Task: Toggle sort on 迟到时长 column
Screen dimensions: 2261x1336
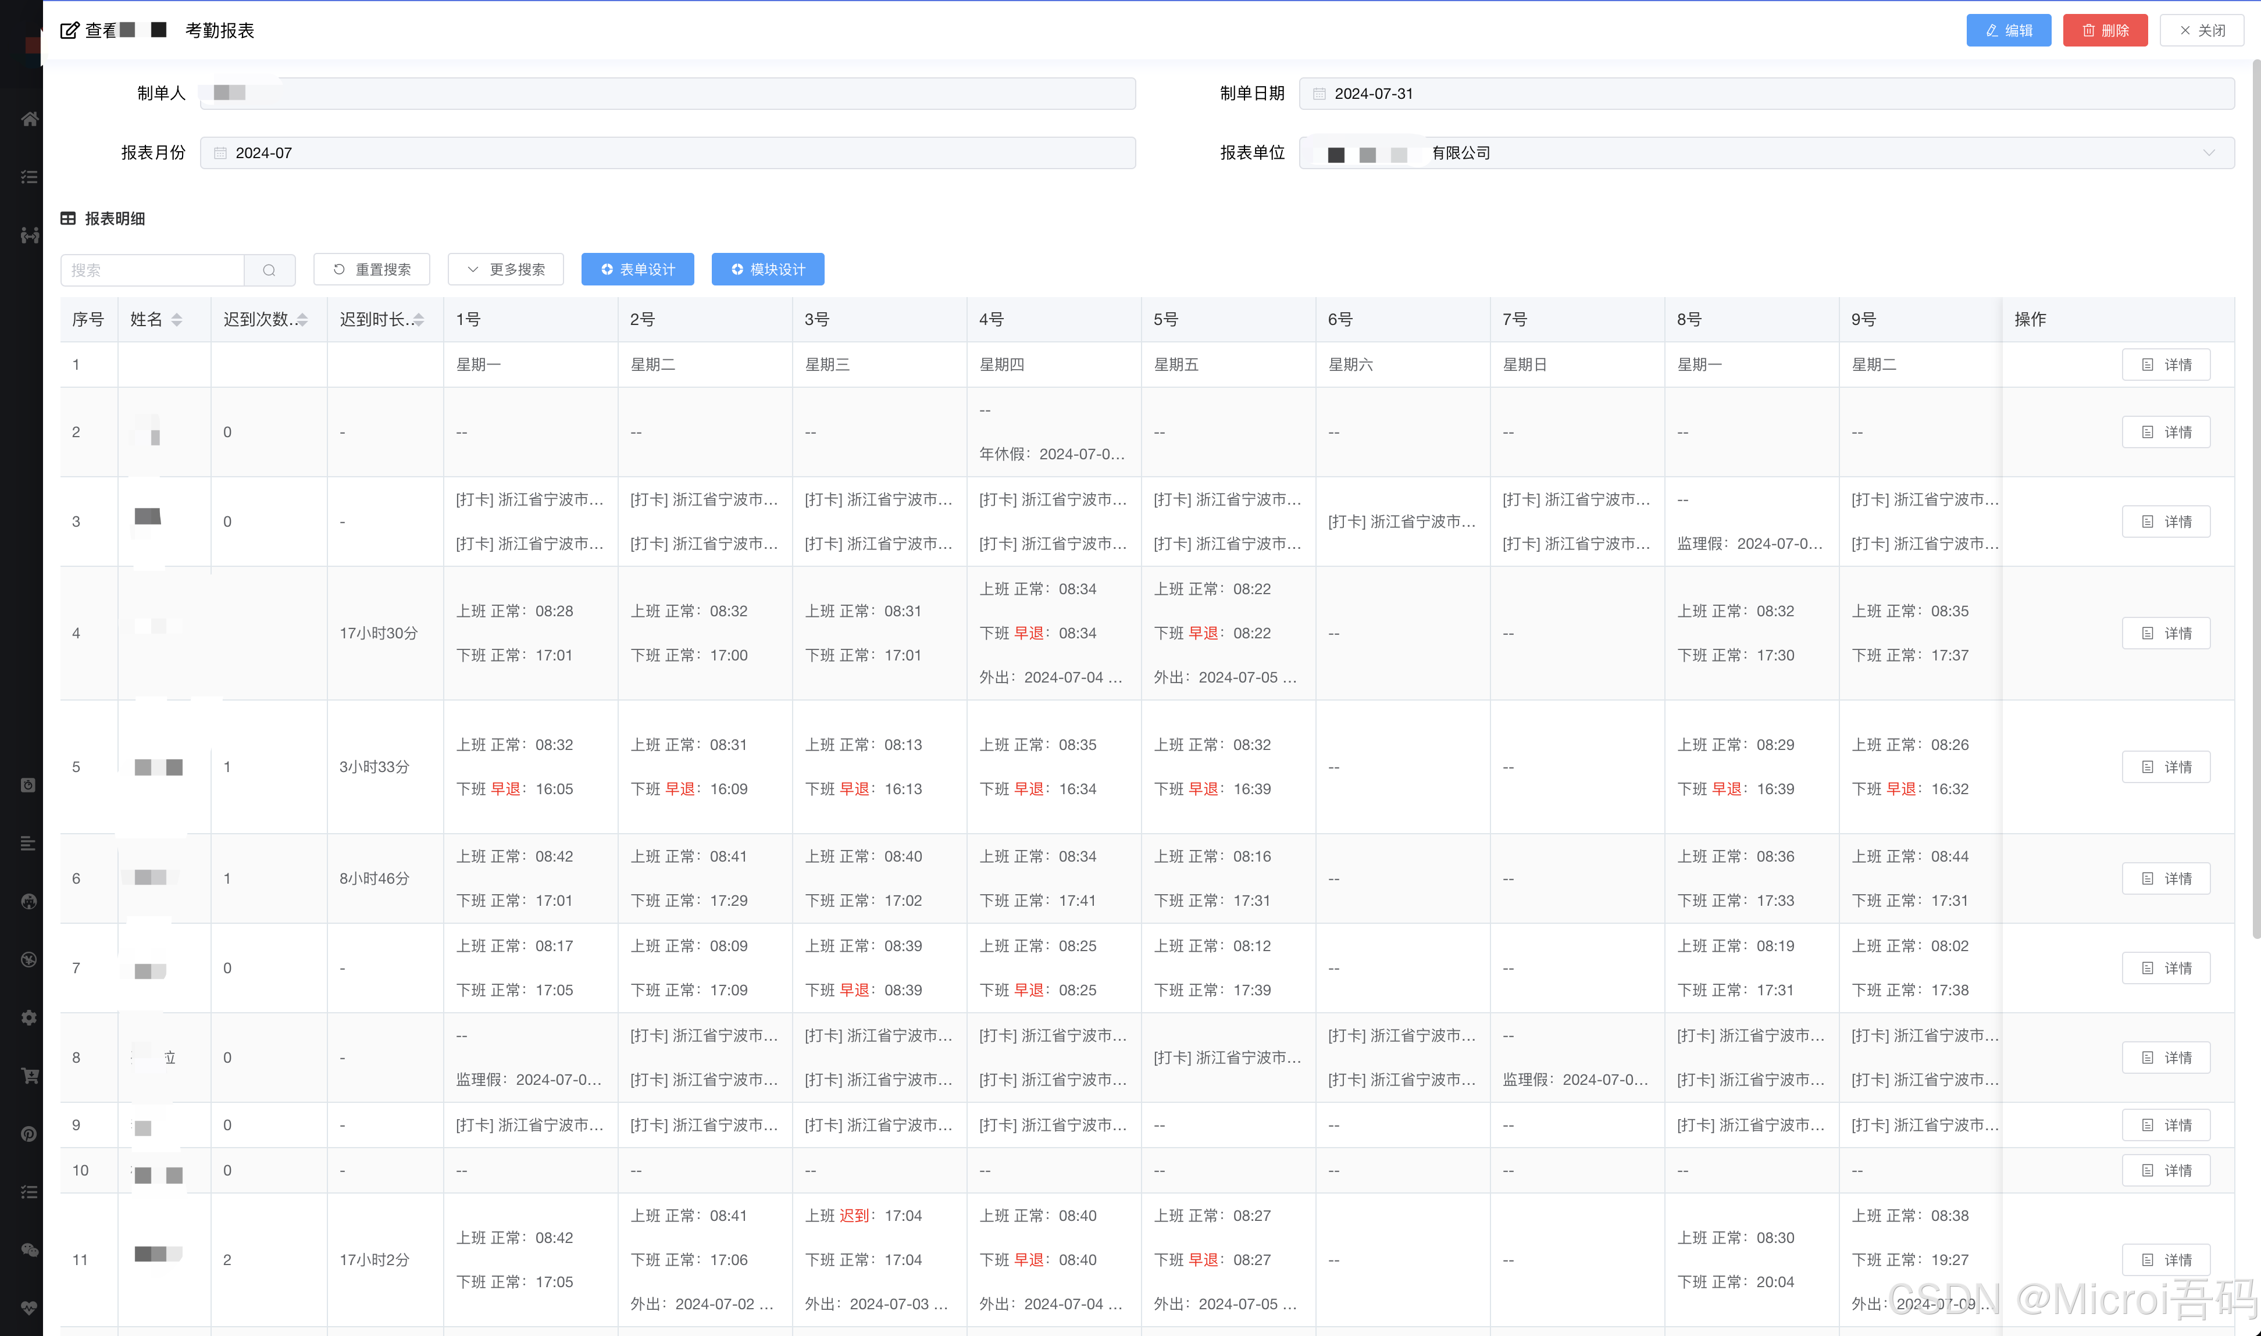Action: 419,320
